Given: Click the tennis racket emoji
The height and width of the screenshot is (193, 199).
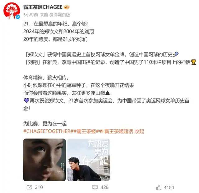Looking at the screenshot, I should tap(176, 54).
